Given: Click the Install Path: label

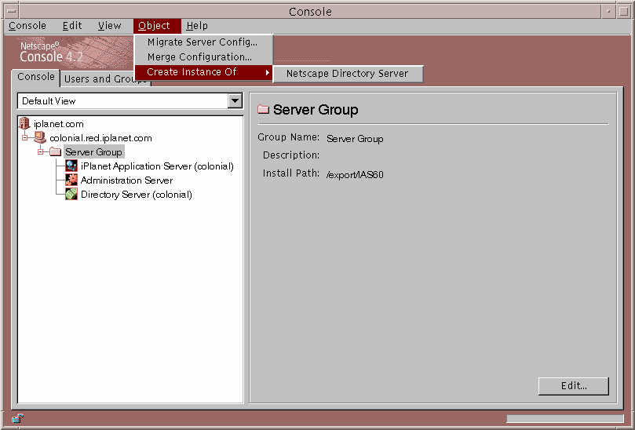Looking at the screenshot, I should (x=291, y=173).
